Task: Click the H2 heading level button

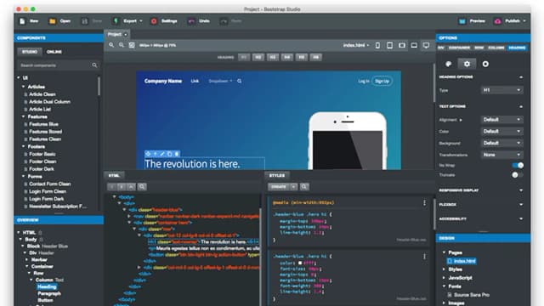Action: 258,57
